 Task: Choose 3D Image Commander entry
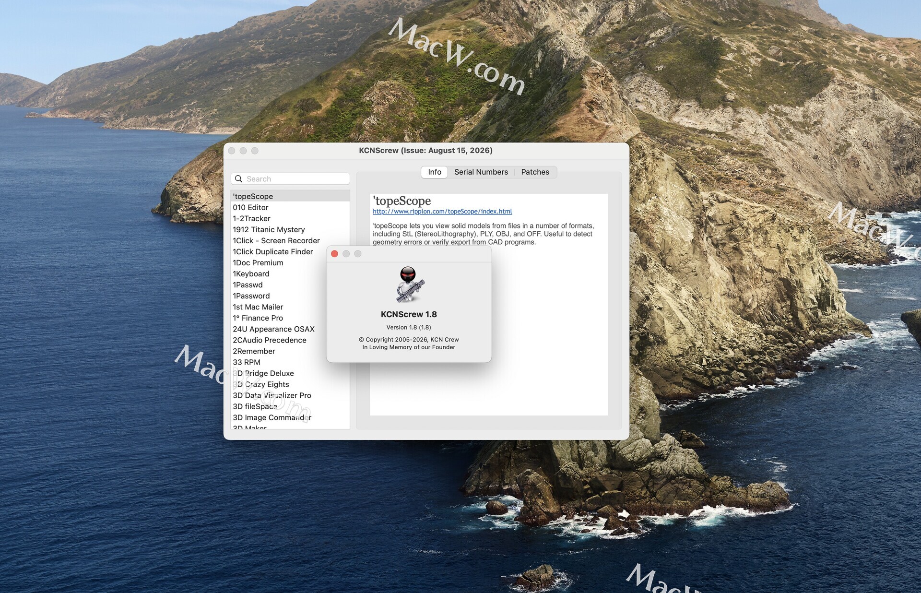pos(290,417)
